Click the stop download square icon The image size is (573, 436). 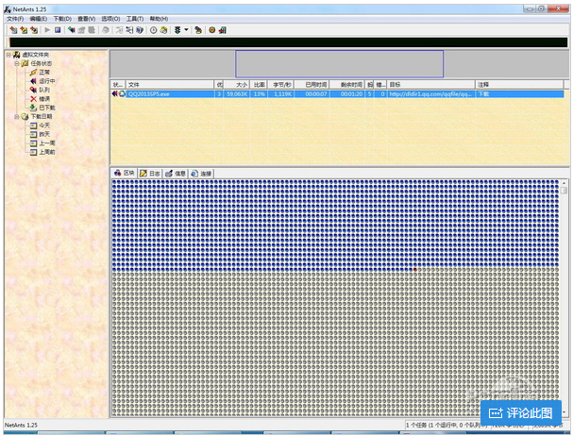click(x=59, y=30)
